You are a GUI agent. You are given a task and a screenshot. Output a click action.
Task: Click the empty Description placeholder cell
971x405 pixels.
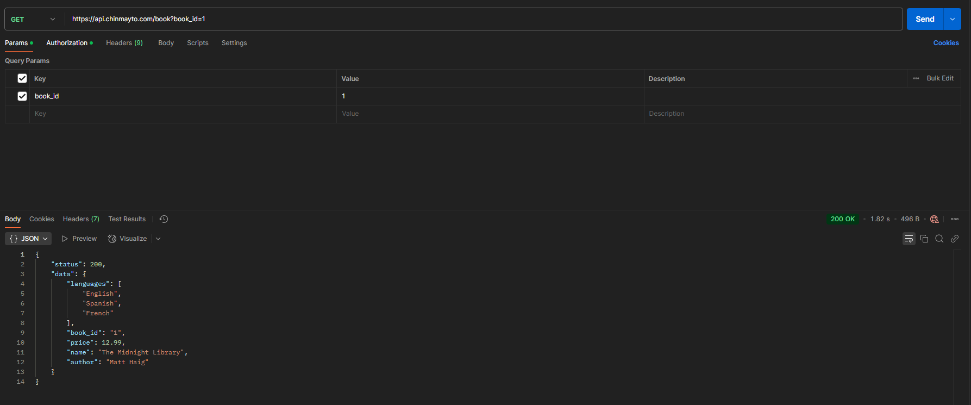pyautogui.click(x=803, y=114)
